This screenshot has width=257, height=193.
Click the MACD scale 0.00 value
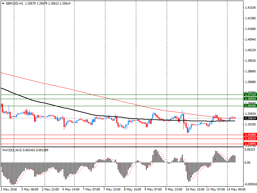click(x=248, y=163)
